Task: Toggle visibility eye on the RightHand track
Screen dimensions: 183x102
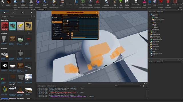Action: [67, 34]
